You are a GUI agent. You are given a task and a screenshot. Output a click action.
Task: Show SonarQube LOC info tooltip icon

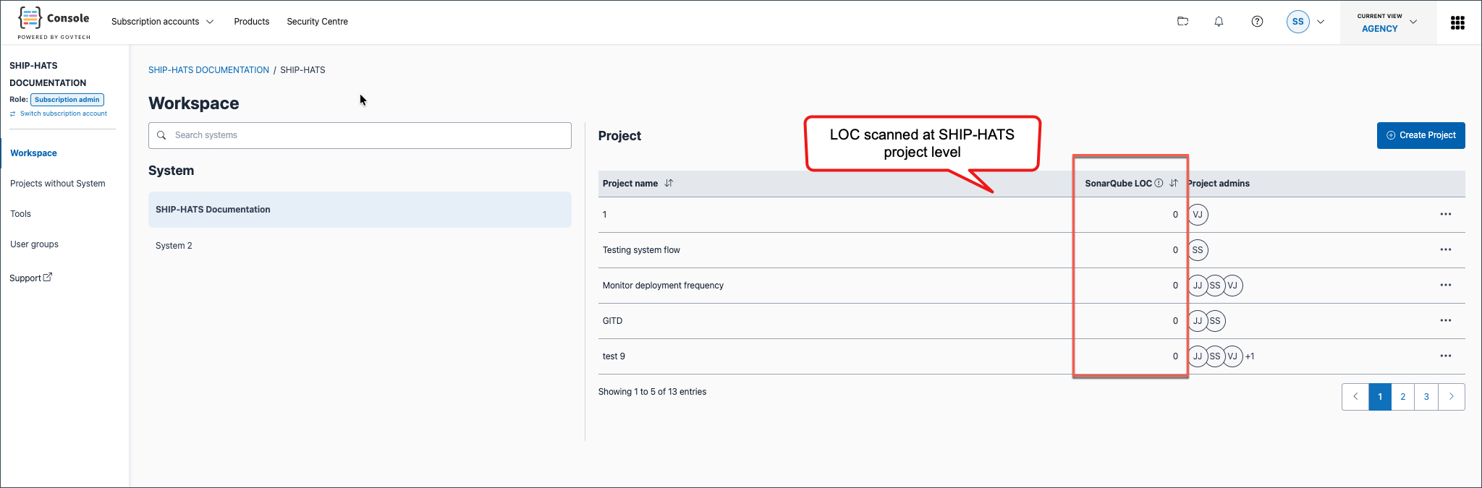1159,184
